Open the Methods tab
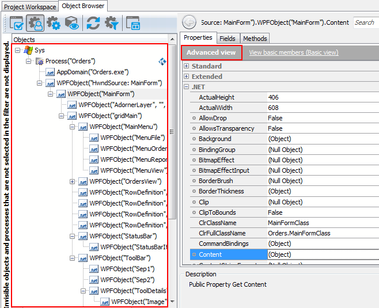 (x=255, y=39)
